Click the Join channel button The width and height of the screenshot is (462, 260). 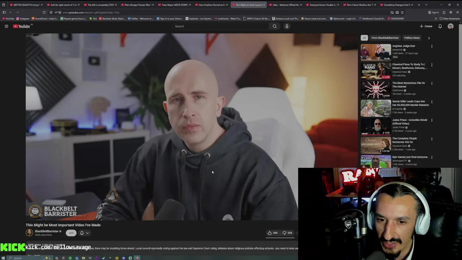tap(71, 233)
